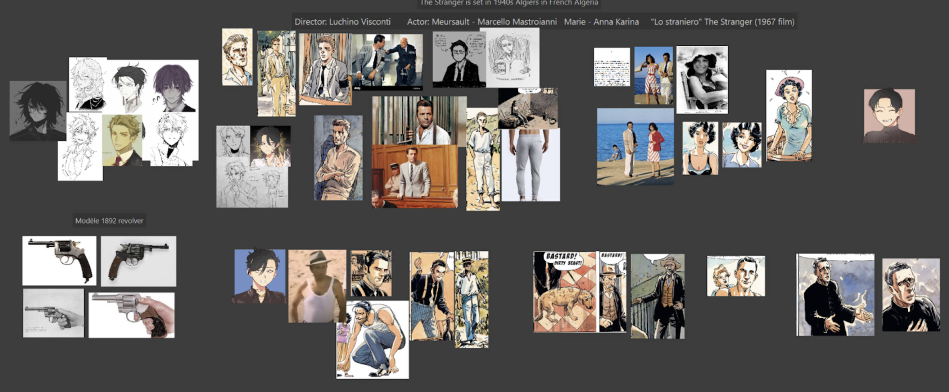949x392 pixels.
Task: Click courtroom photo of man in gray suit
Action: pos(415,176)
